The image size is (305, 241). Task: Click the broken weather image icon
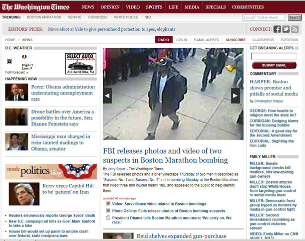[10, 61]
